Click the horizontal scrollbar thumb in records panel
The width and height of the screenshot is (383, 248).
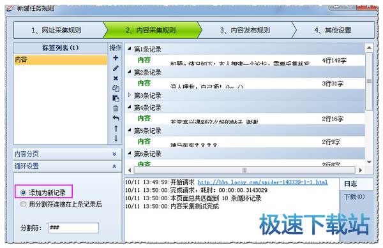[x=244, y=170]
